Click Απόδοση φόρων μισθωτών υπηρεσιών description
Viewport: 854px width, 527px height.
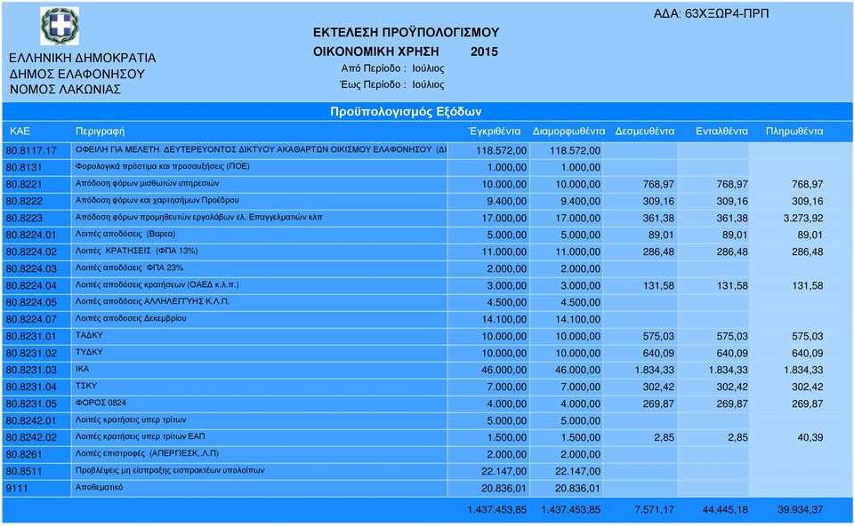(x=147, y=183)
